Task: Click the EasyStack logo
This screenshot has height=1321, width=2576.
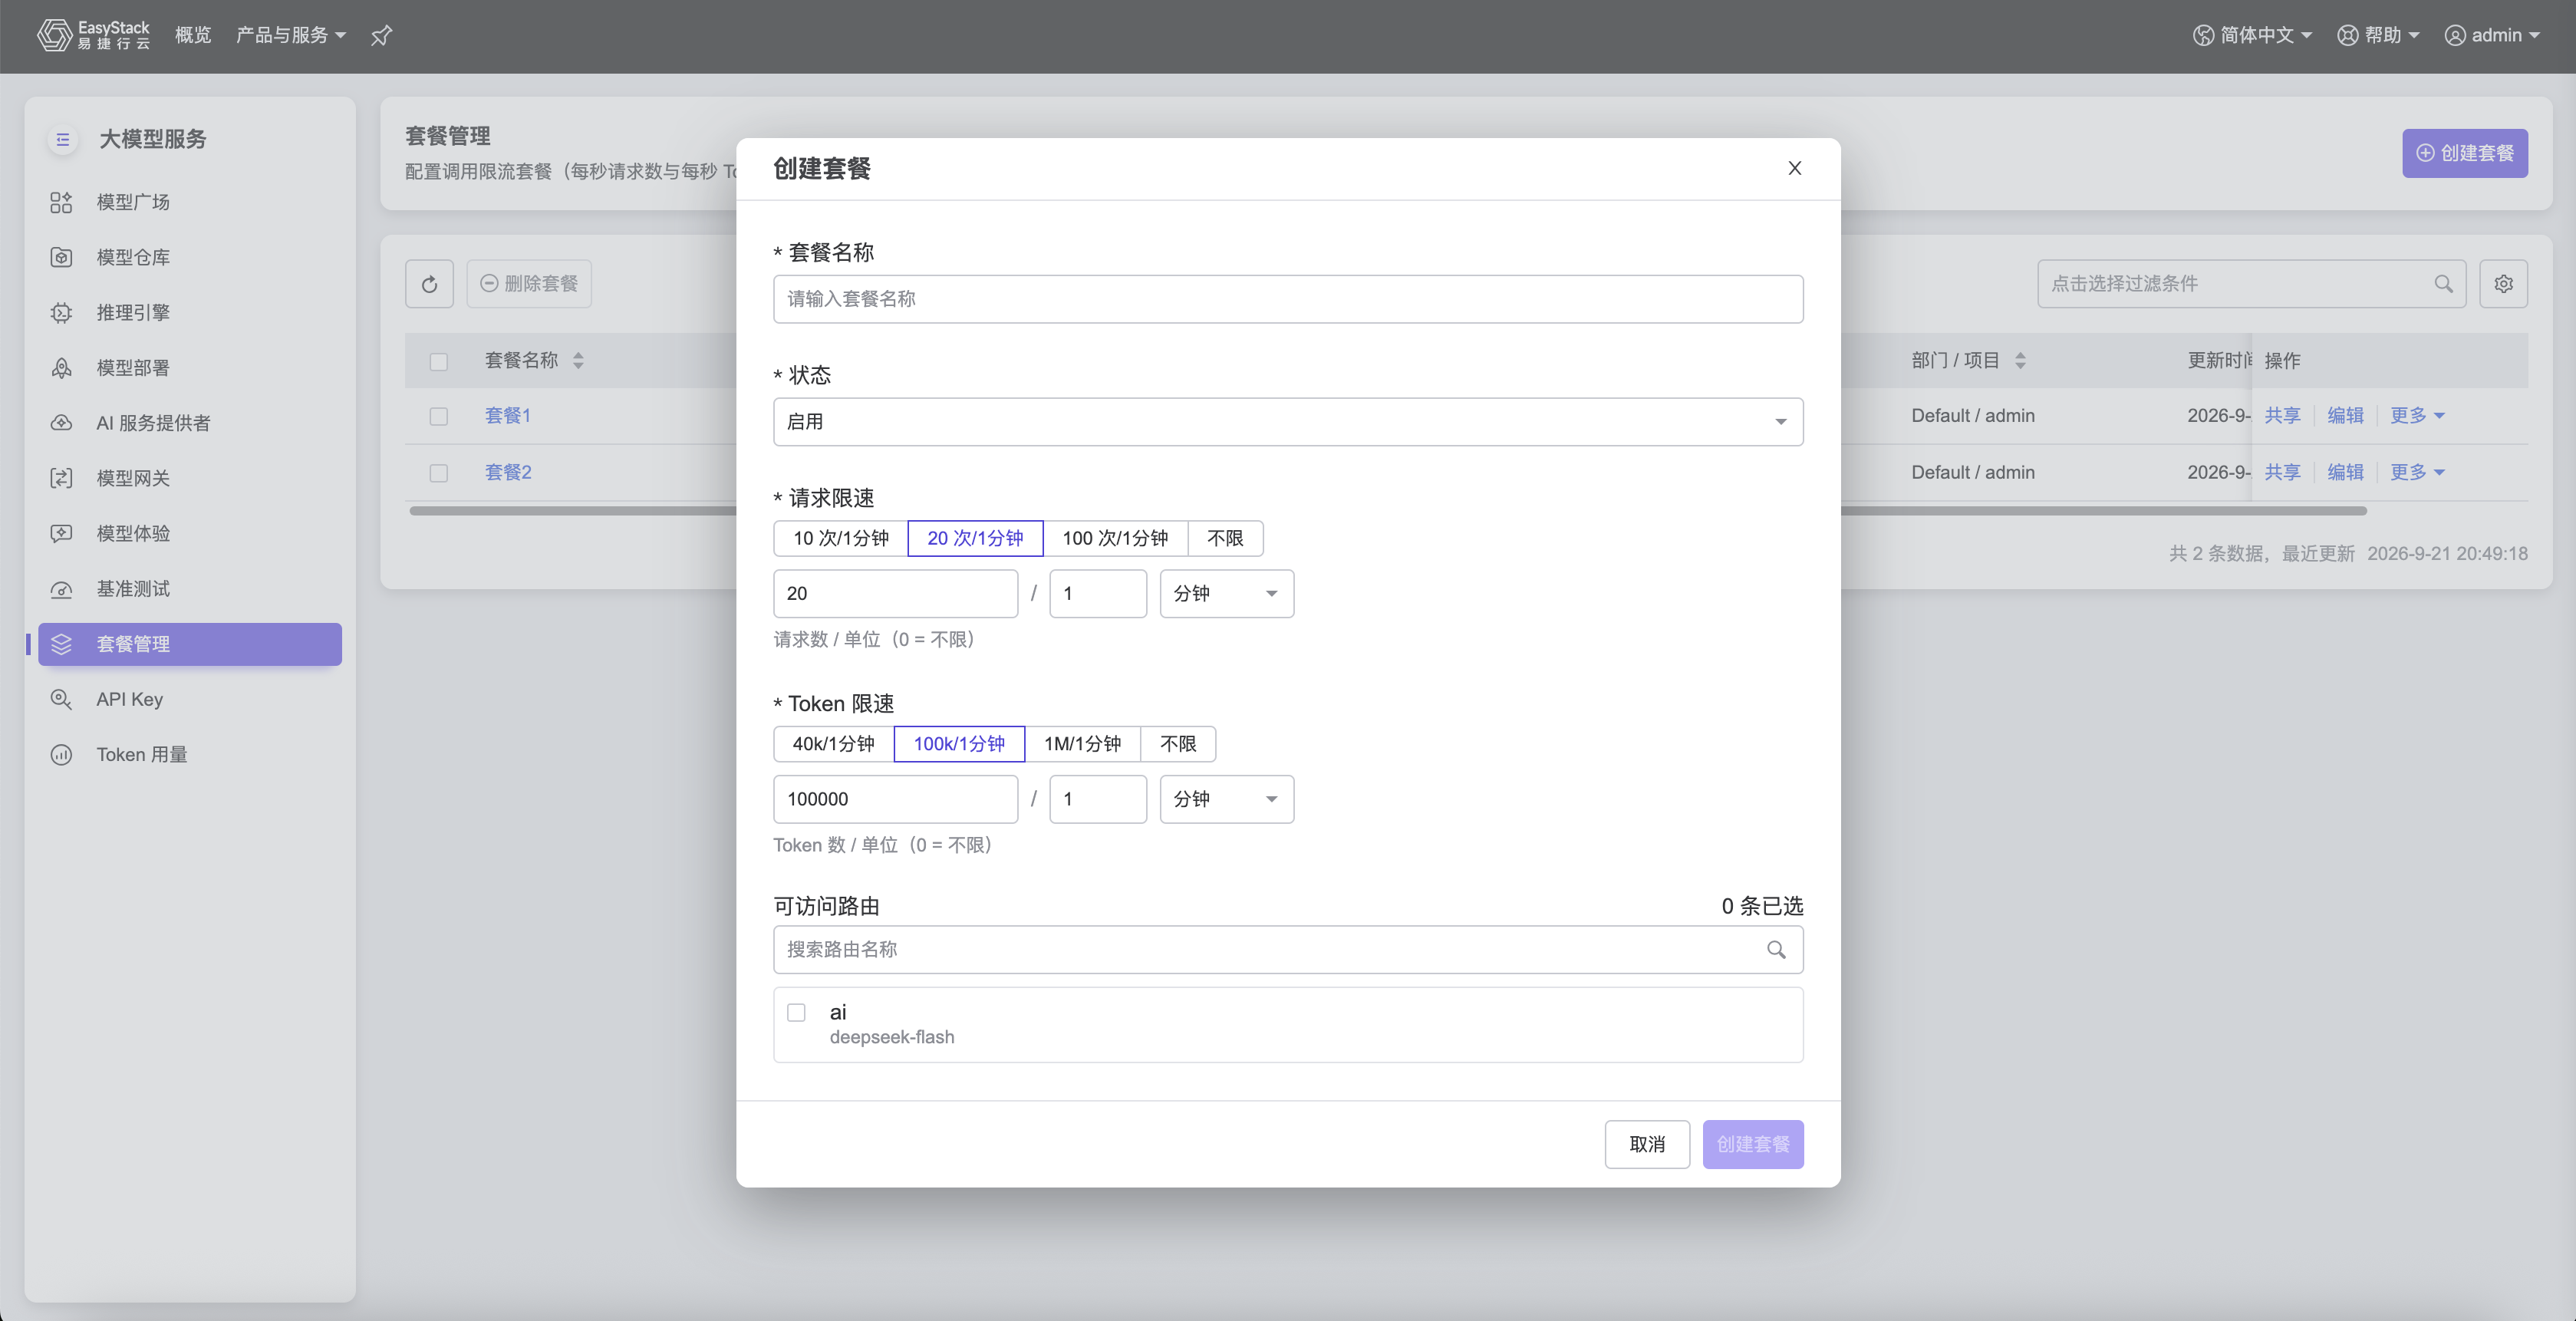Action: (94, 35)
